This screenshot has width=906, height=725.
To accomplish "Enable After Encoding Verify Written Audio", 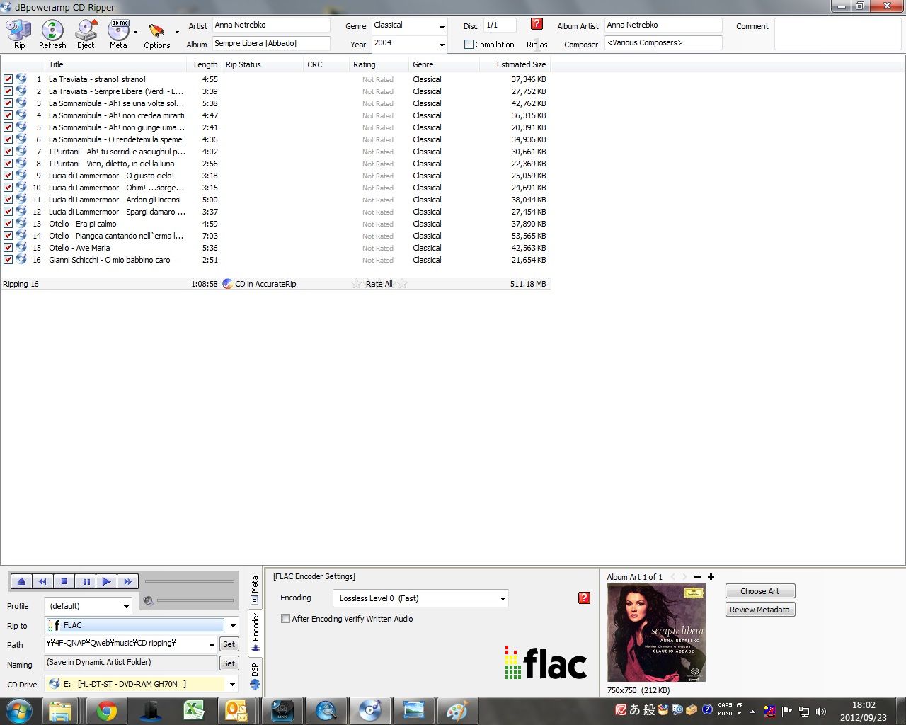I will (285, 619).
